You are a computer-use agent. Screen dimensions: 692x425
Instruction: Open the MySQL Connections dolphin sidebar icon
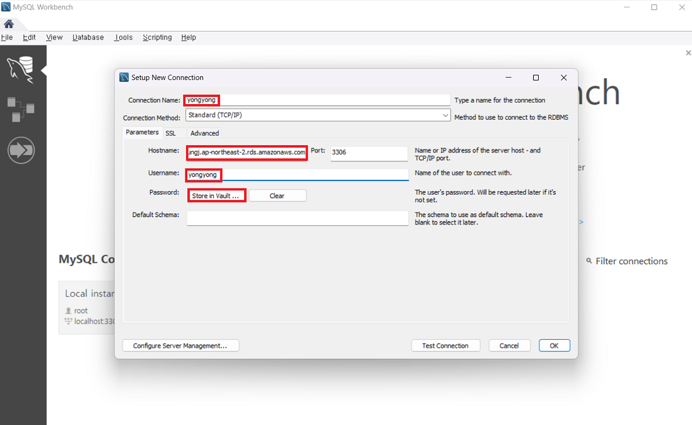point(21,70)
